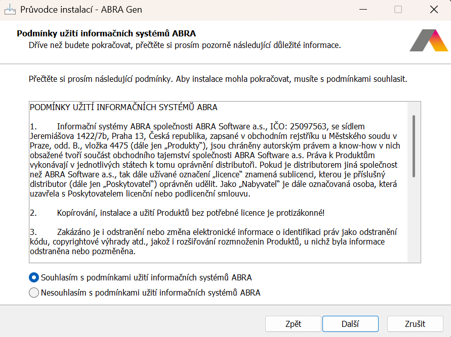Go back with the Zpět button
Image resolution: width=451 pixels, height=337 pixels.
click(x=293, y=324)
